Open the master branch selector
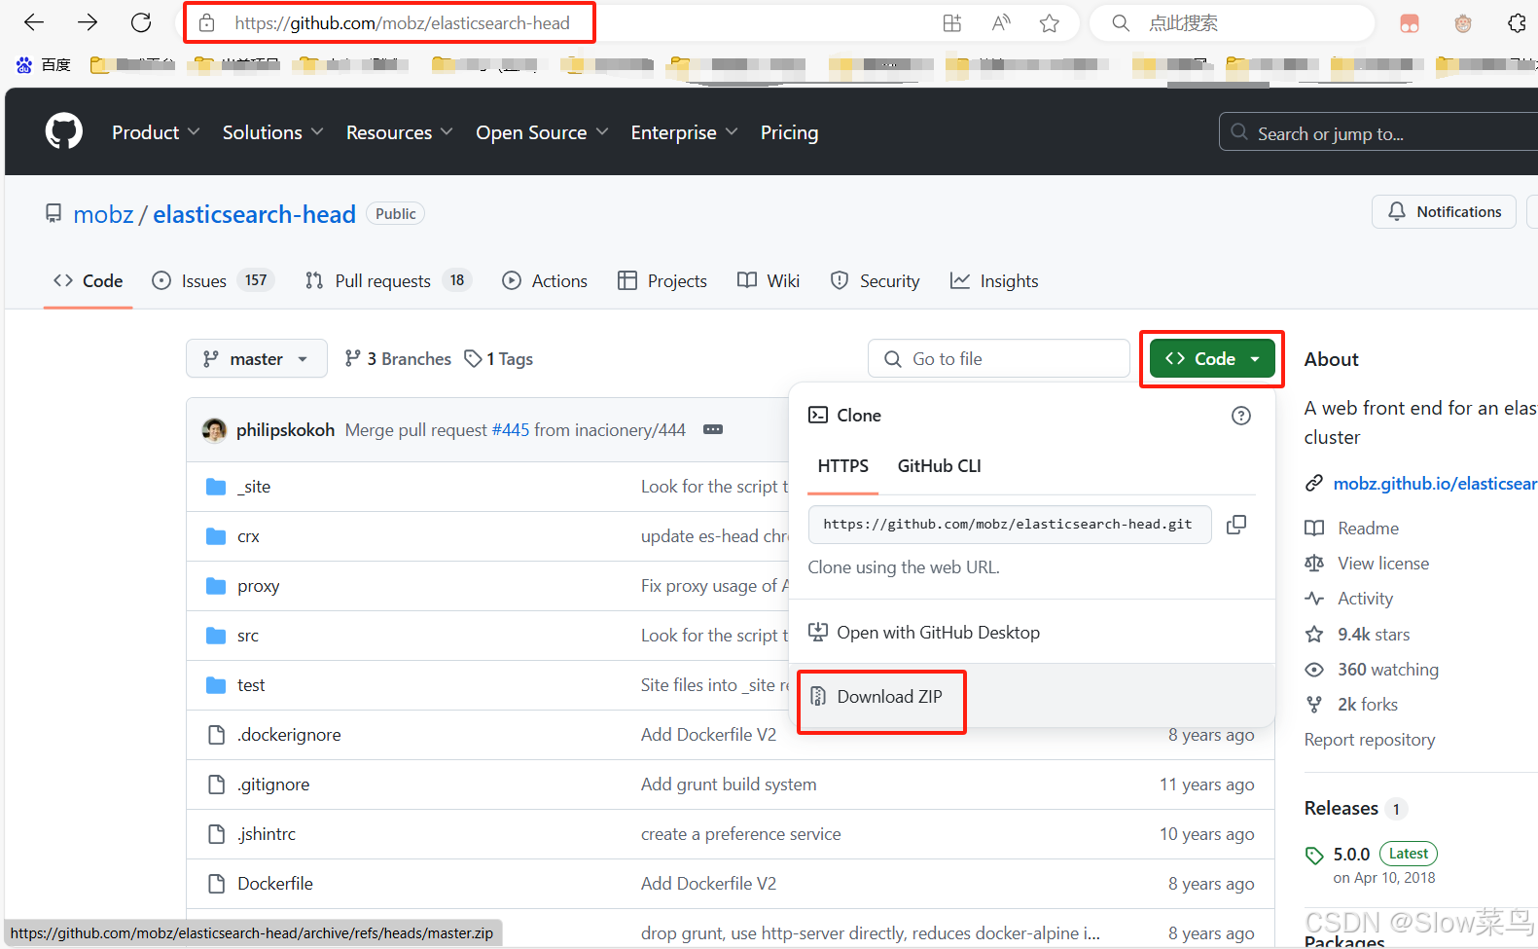This screenshot has height=949, width=1538. [x=256, y=359]
